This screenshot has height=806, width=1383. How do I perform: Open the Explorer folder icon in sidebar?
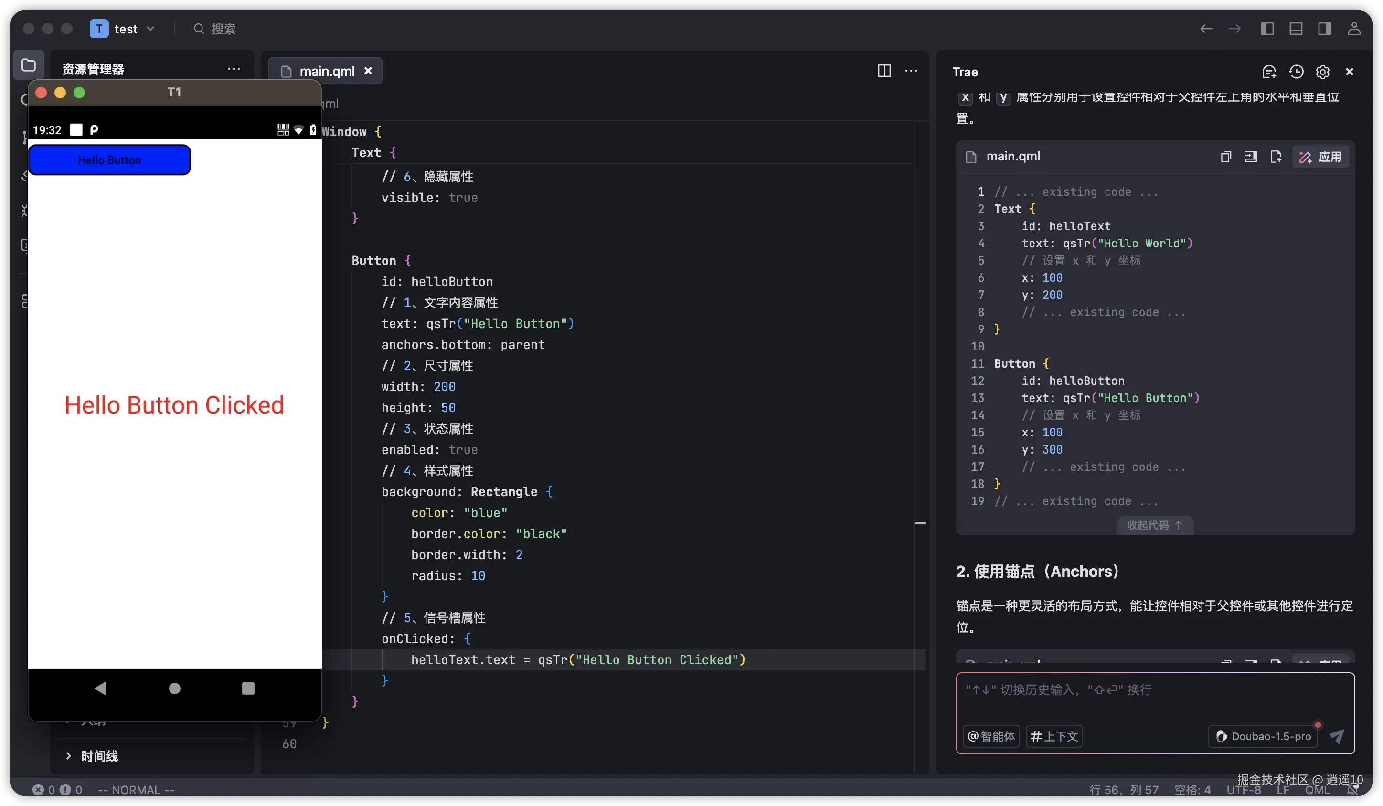(29, 65)
